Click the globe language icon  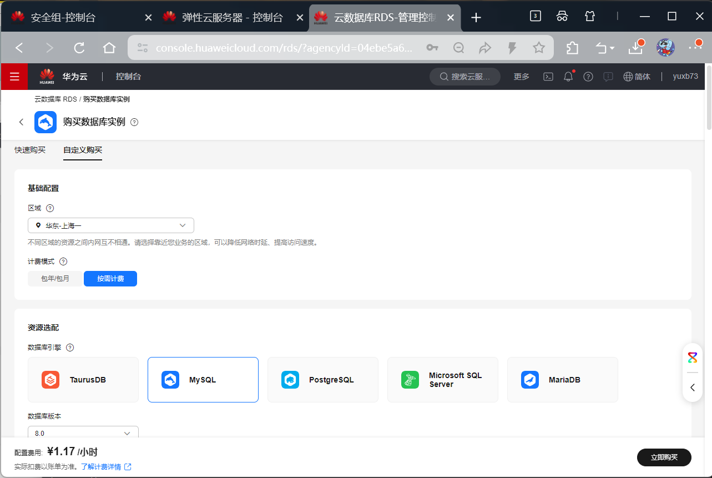[628, 77]
